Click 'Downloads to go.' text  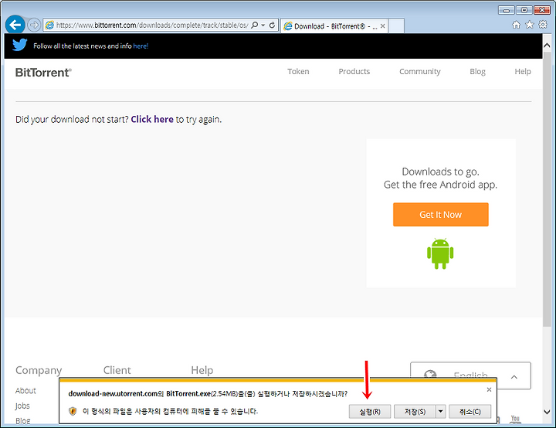pyautogui.click(x=440, y=172)
